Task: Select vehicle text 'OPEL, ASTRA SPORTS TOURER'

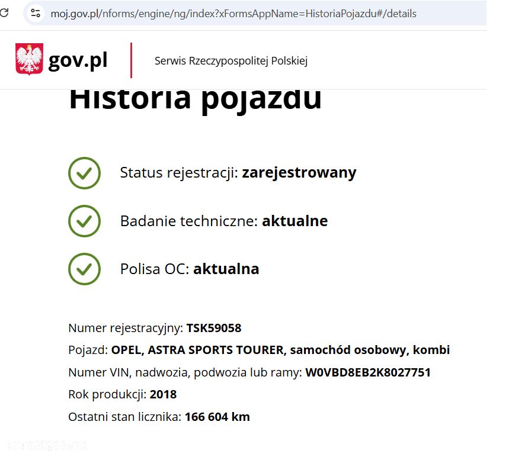Action: [199, 350]
